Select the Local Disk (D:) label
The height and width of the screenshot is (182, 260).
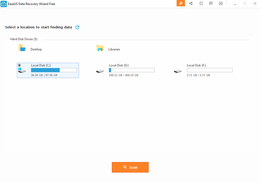[x=119, y=65]
